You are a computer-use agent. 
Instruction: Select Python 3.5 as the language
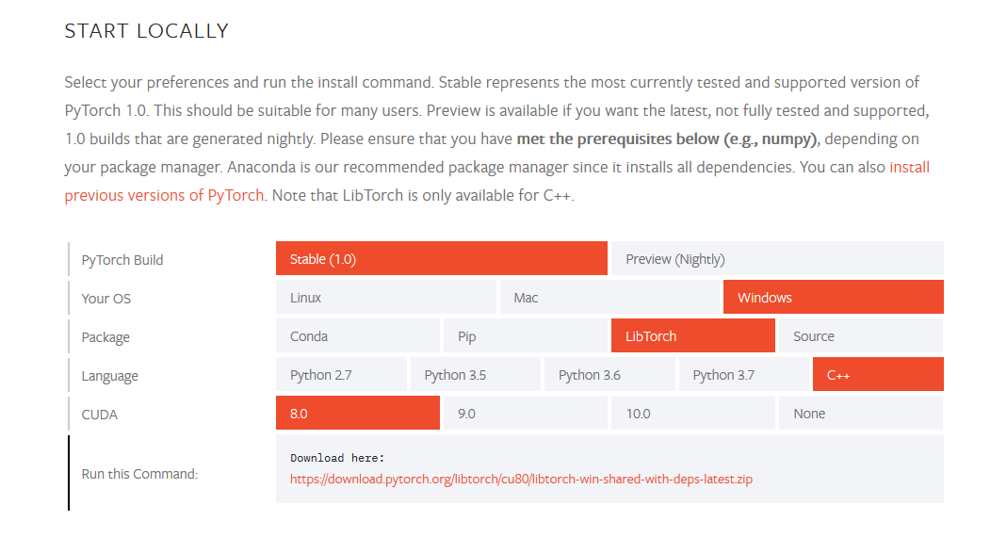pos(475,374)
